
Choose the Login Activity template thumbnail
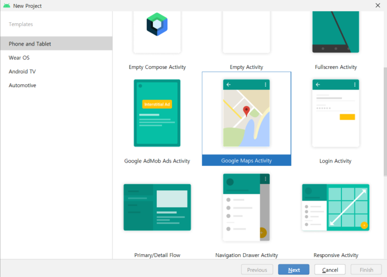pos(335,113)
